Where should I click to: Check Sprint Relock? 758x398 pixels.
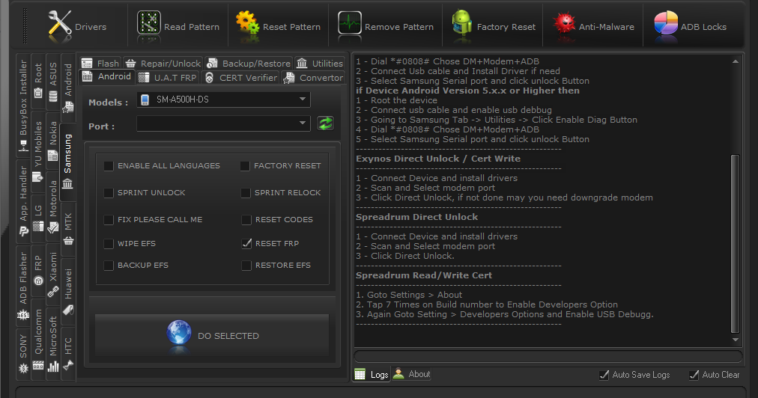(x=246, y=193)
